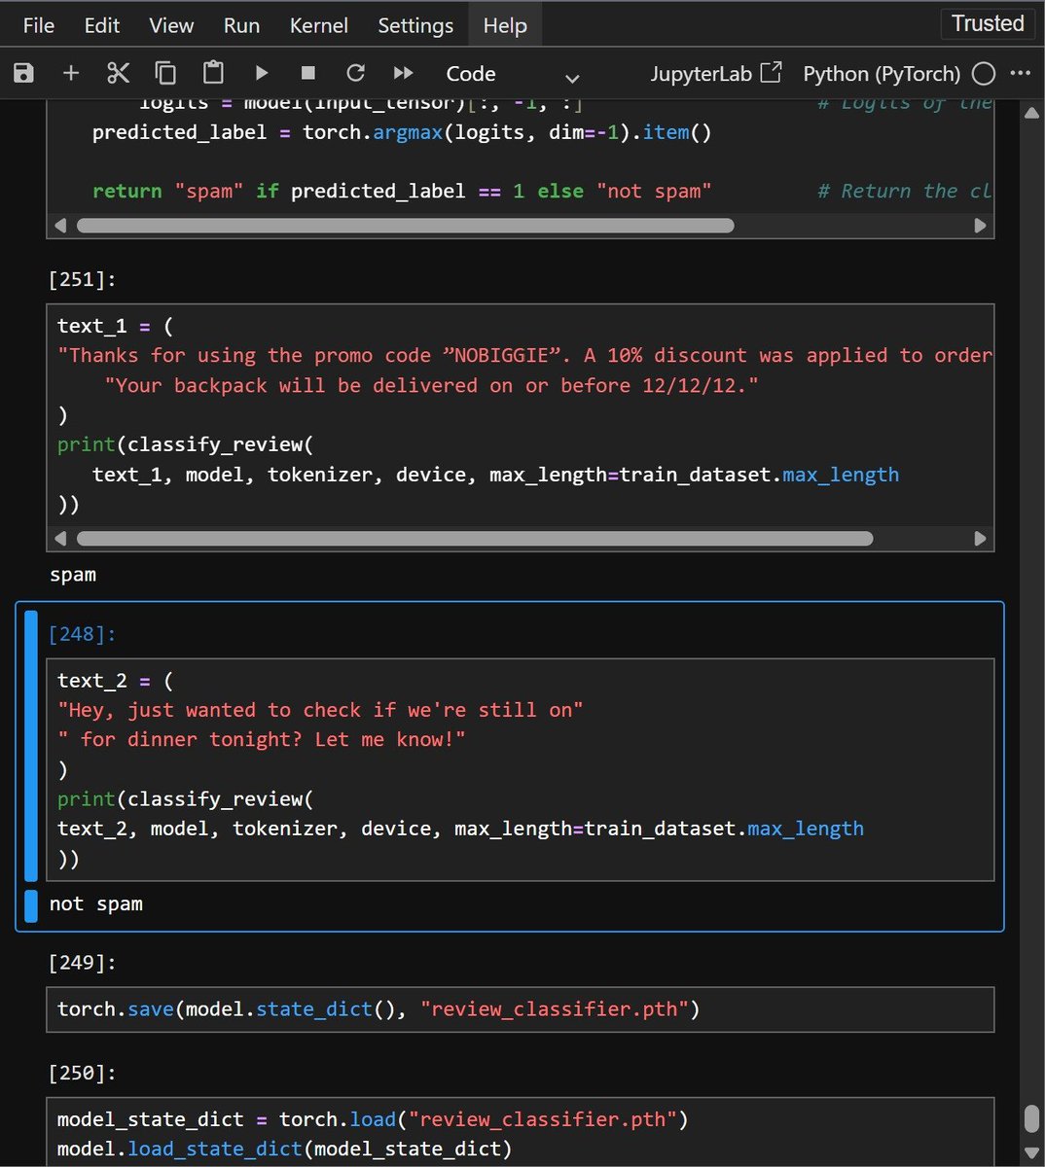Open the cell type dropdown showing Code
Screen dimensions: 1045x1167
click(512, 74)
